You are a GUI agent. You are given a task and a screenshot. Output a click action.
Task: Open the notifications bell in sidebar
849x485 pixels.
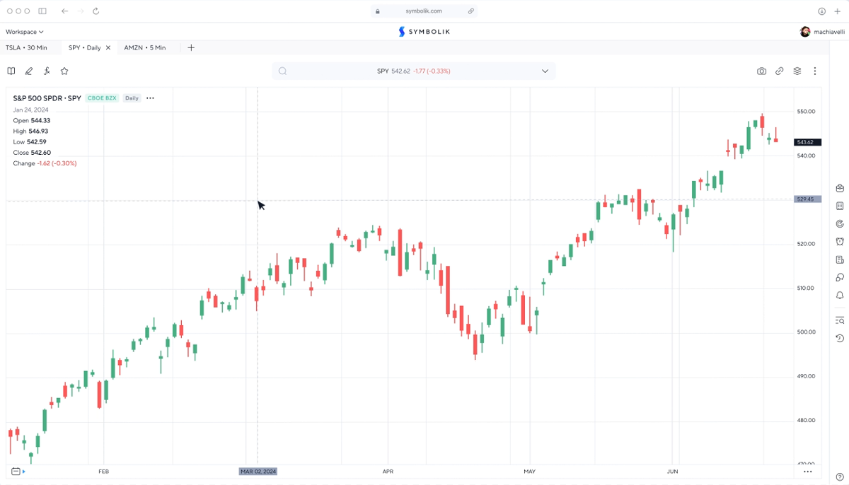click(840, 296)
